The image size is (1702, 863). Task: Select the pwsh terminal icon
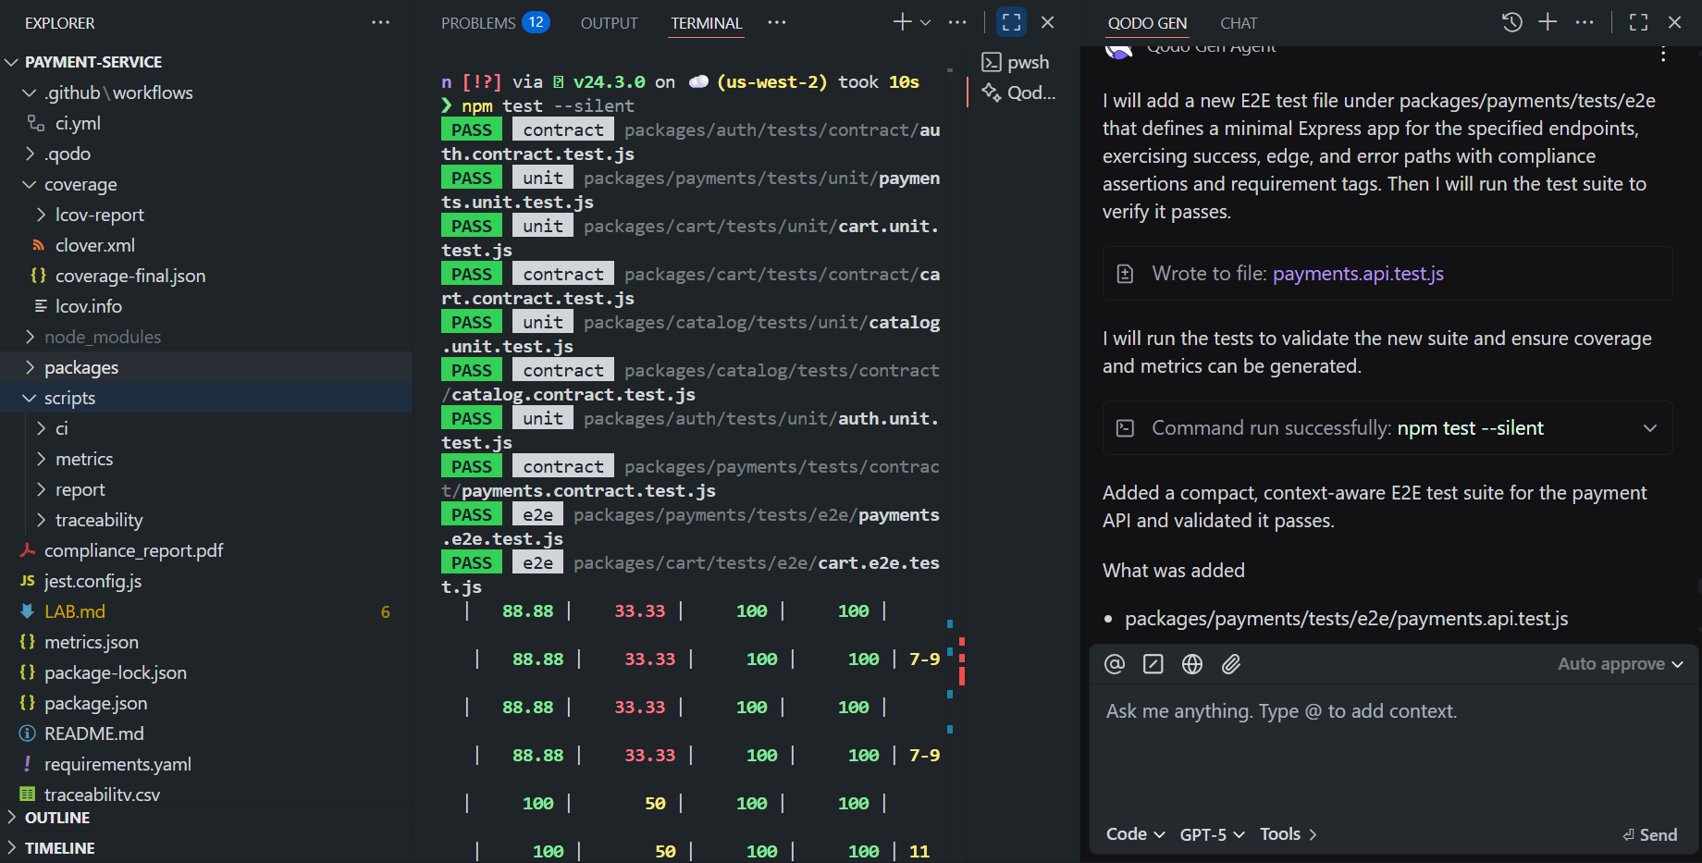coord(1016,62)
